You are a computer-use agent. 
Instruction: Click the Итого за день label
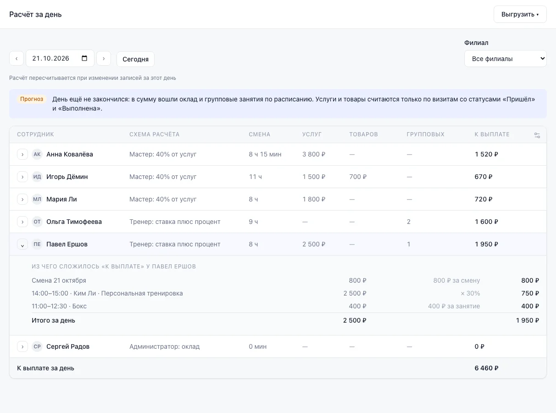coord(53,320)
